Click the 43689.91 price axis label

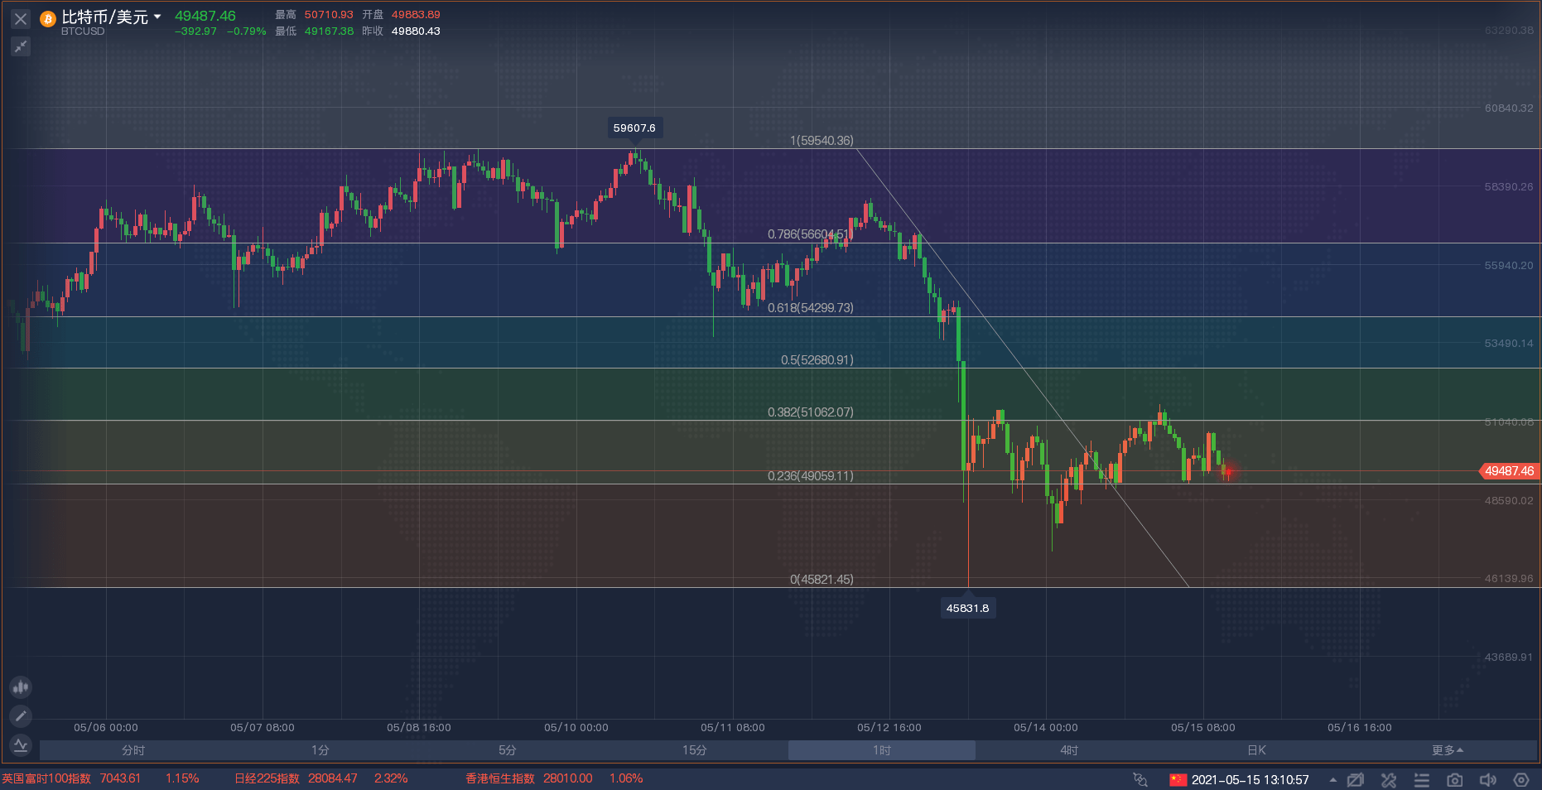pyautogui.click(x=1509, y=658)
